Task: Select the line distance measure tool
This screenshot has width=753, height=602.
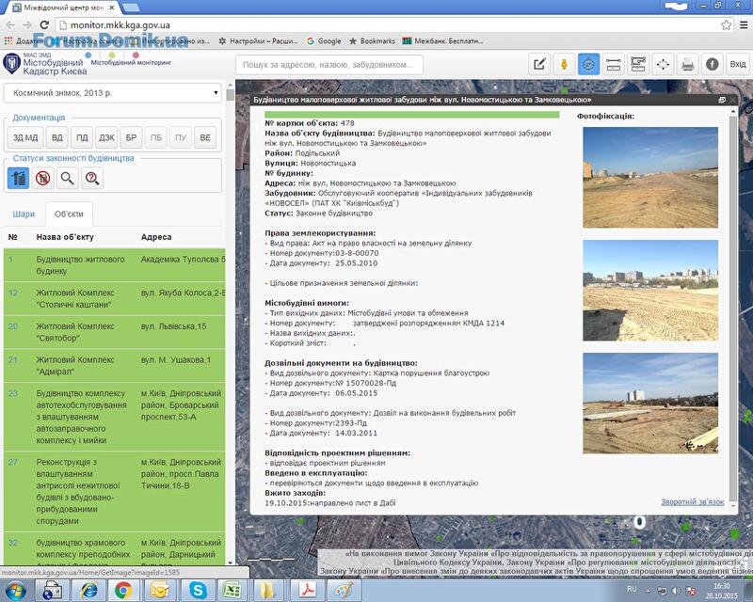Action: [x=614, y=64]
